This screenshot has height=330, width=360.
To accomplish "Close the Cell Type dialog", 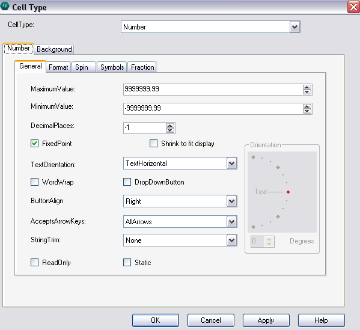I will click(353, 7).
